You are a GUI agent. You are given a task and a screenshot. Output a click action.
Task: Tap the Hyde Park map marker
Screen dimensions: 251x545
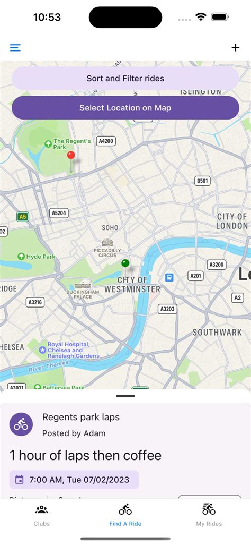pyautogui.click(x=21, y=257)
